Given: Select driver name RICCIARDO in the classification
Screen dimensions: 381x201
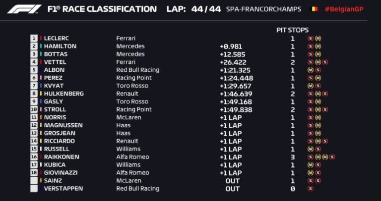Looking at the screenshot, I should 60,141.
